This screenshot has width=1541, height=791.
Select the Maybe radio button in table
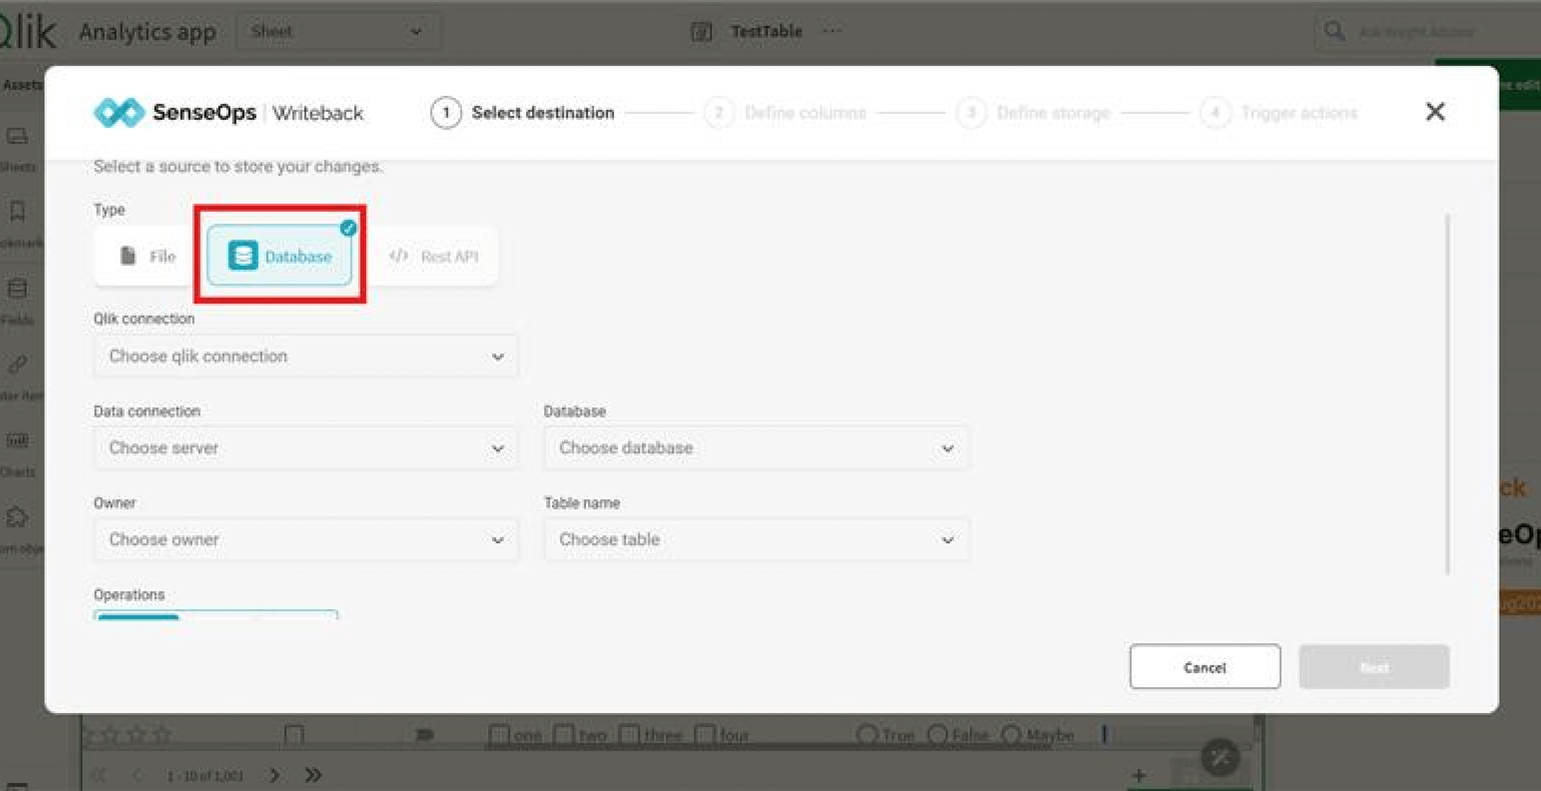point(1011,735)
